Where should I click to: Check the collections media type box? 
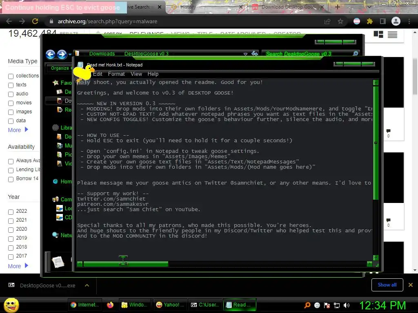[x=11, y=76]
